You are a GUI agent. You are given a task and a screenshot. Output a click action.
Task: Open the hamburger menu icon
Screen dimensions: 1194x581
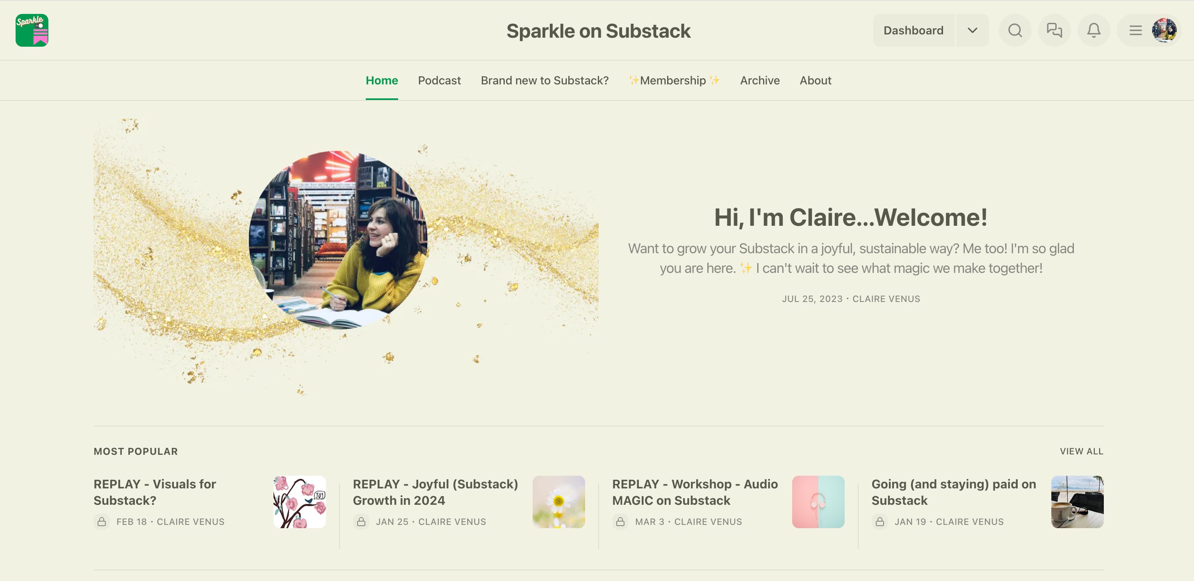(1135, 31)
